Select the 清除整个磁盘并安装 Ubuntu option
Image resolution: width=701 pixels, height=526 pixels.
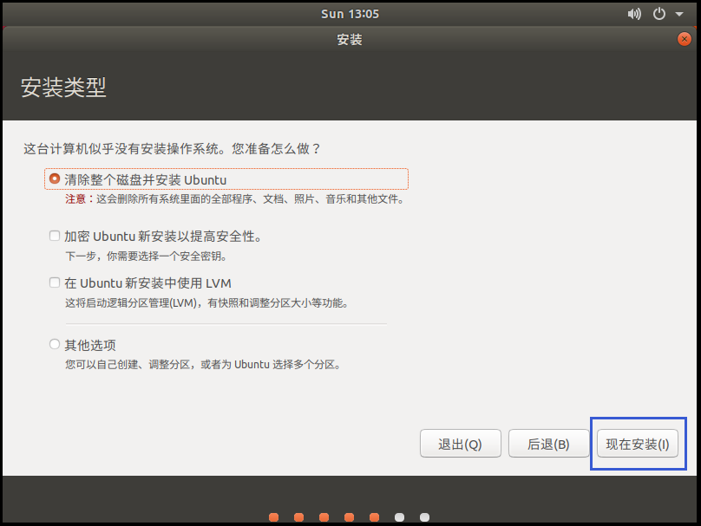pos(54,178)
